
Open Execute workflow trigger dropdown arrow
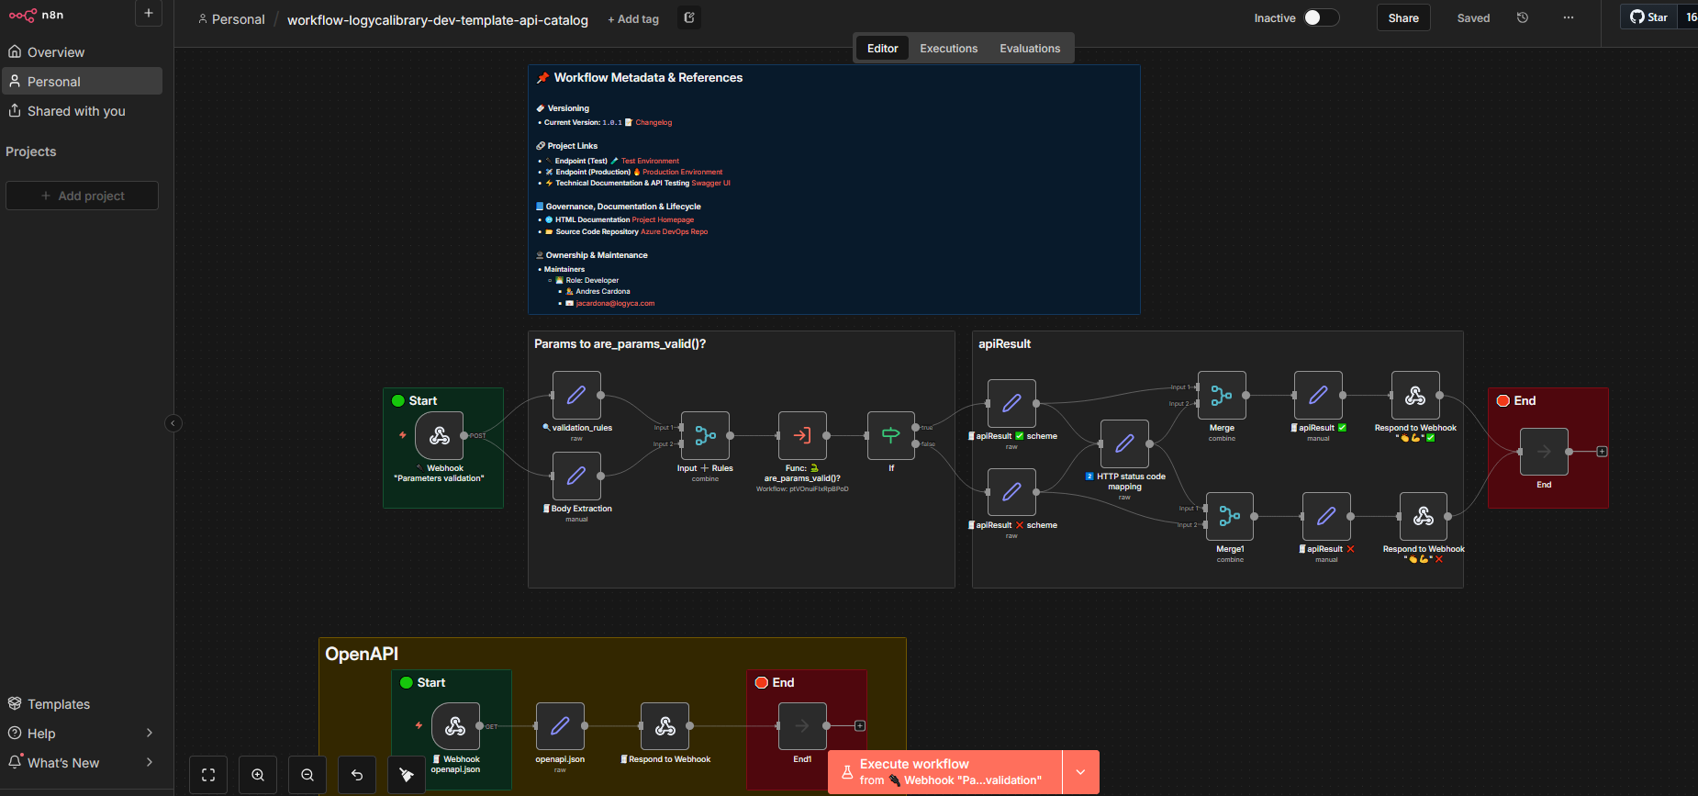coord(1080,772)
